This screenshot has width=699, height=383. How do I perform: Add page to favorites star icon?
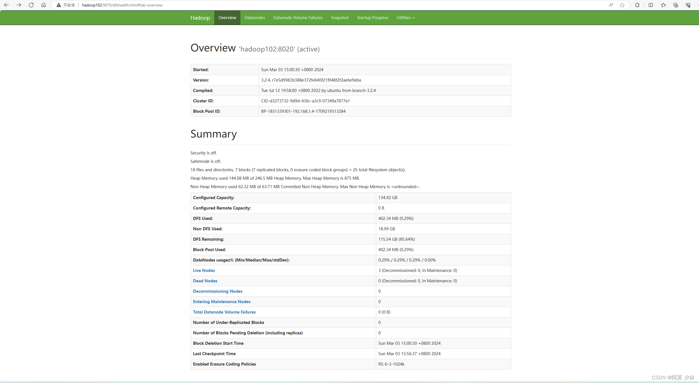pyautogui.click(x=622, y=5)
